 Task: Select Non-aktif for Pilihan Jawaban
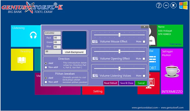46,82
